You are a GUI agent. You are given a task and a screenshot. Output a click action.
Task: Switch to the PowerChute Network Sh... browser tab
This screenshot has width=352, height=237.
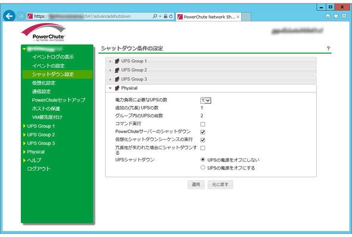pos(209,17)
